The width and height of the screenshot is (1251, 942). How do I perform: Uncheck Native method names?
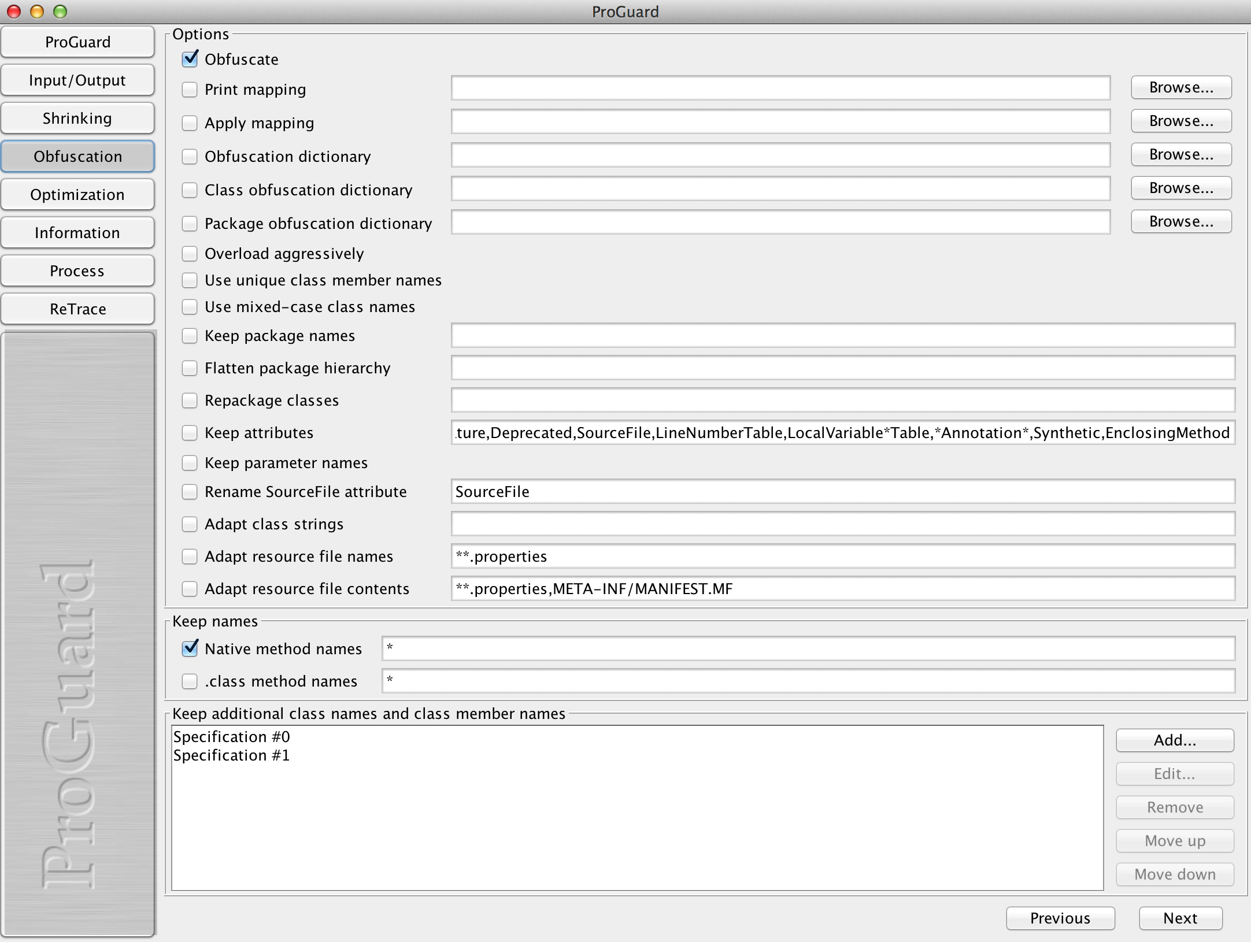pos(190,648)
